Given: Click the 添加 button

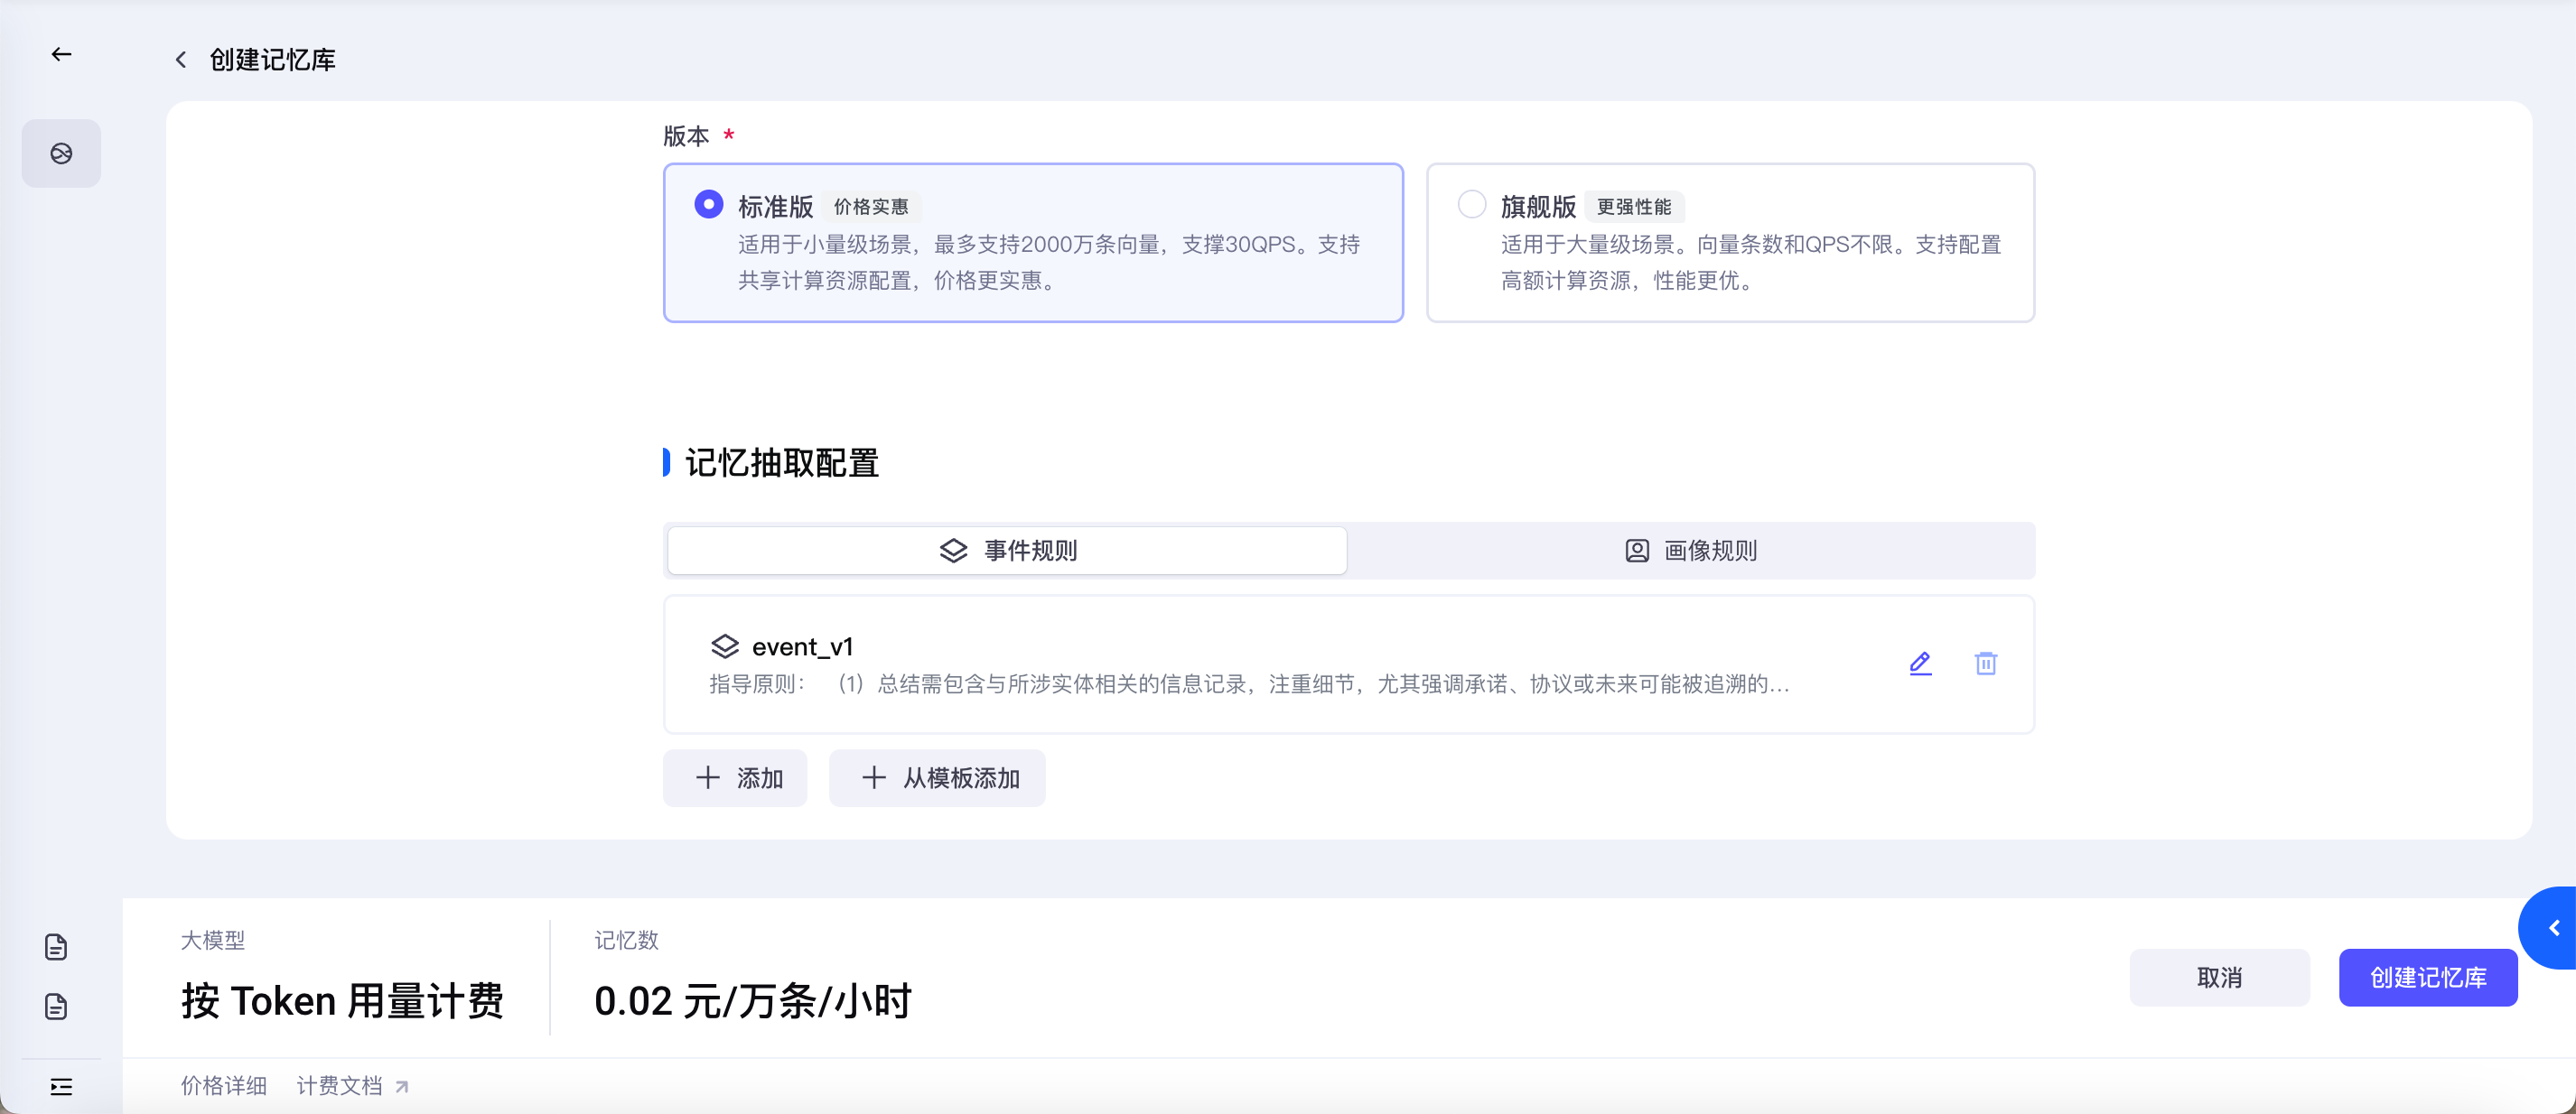Looking at the screenshot, I should (x=735, y=777).
